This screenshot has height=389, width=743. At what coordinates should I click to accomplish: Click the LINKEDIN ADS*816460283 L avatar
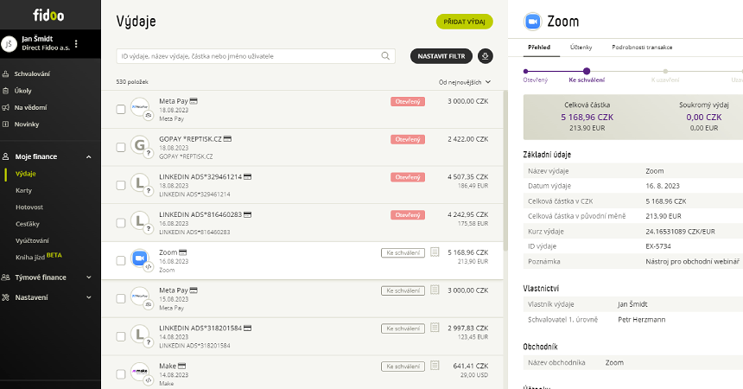pyautogui.click(x=140, y=220)
